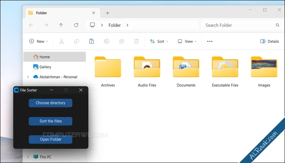Click the Delete trash icon

136,41
